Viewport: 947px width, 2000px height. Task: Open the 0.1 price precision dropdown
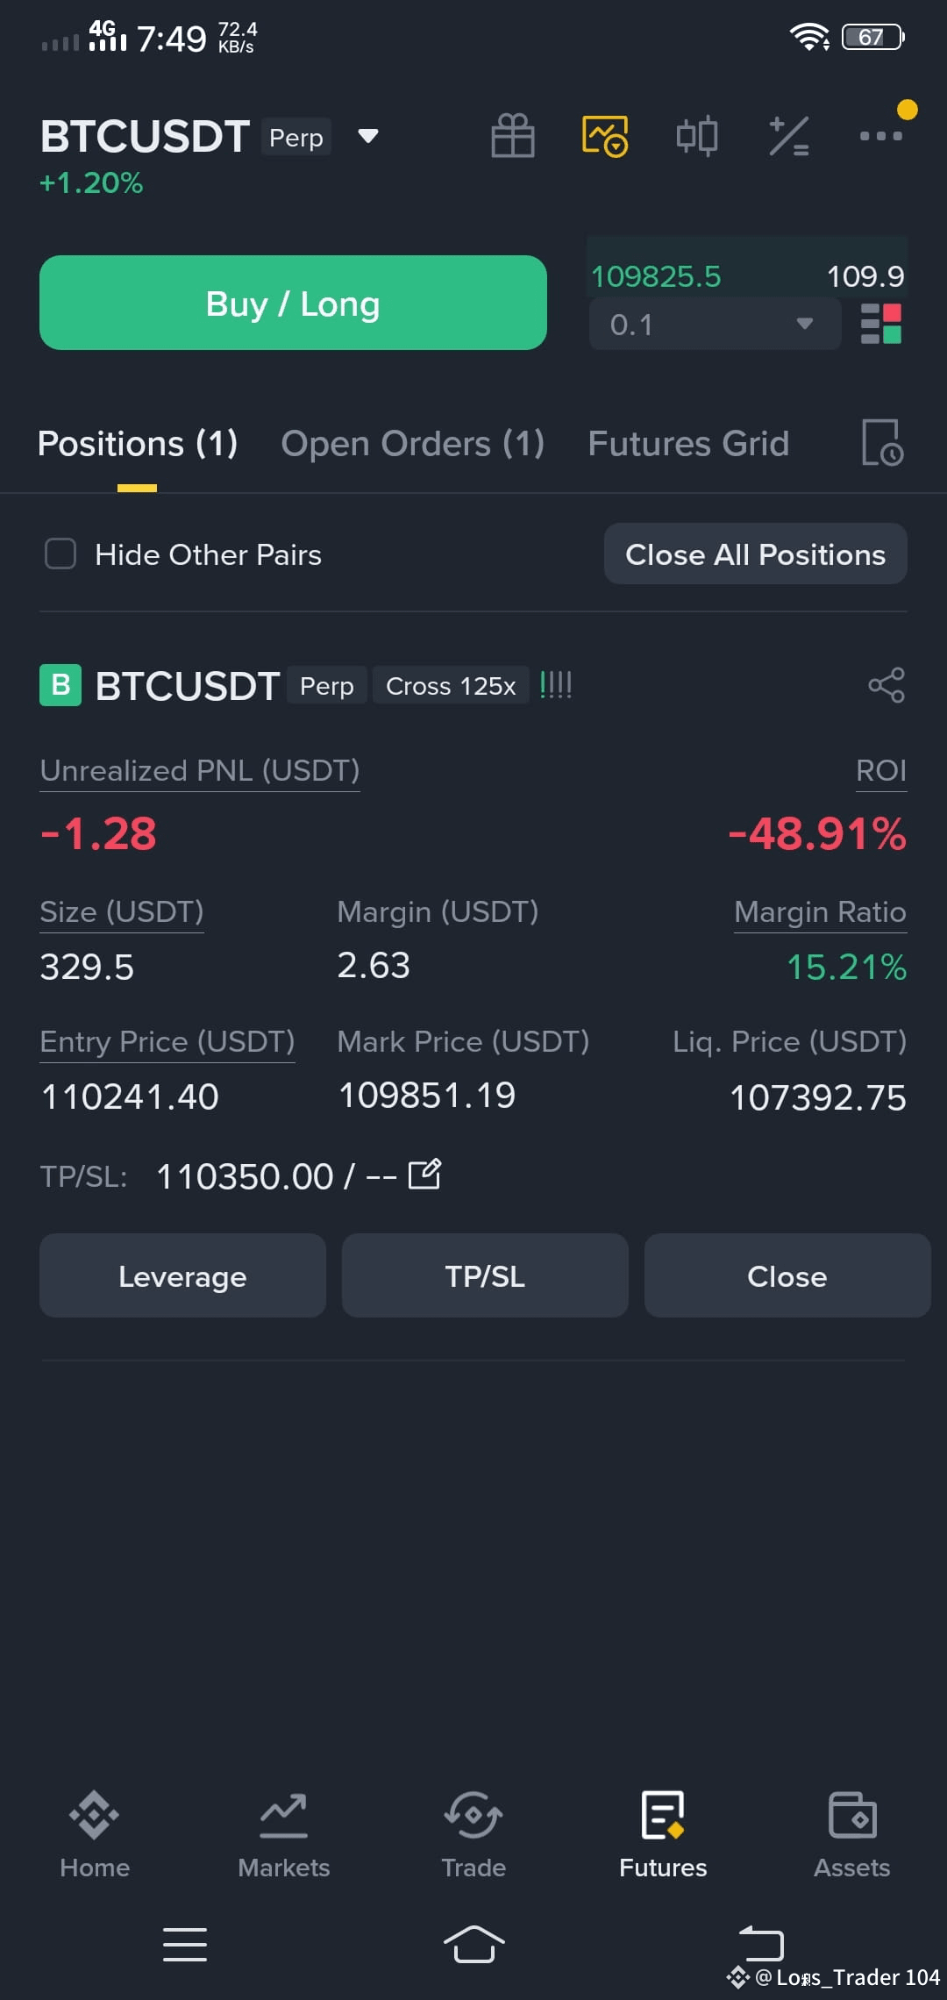coord(715,324)
